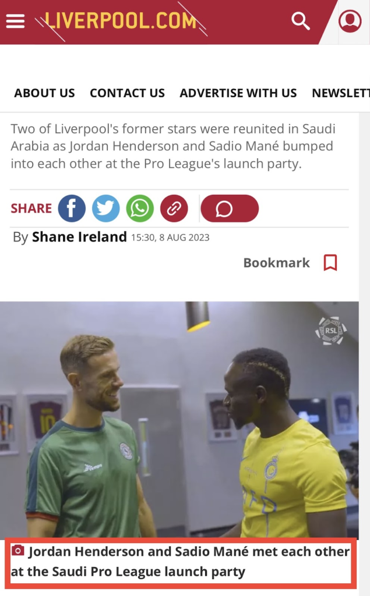
Task: Click author name Shane Ireland
Action: click(79, 237)
